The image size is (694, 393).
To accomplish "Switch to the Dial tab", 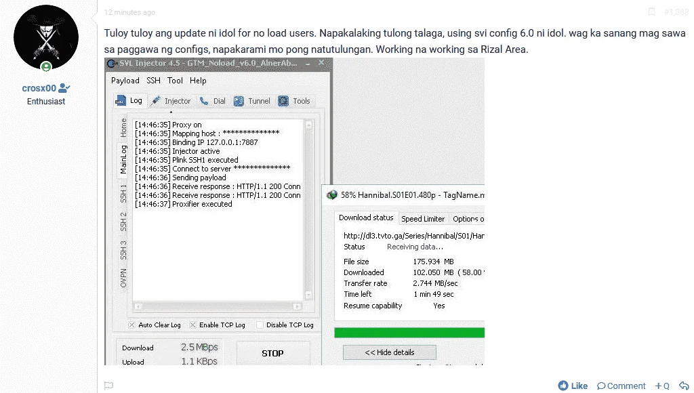I will coord(212,101).
